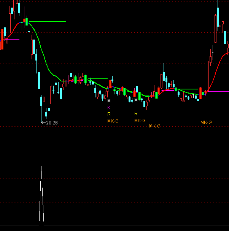Click the 20.26 low price label
Viewport: 229px width, 231px height.
[51, 123]
